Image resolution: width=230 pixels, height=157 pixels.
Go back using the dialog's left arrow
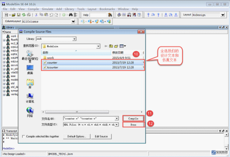106,46
